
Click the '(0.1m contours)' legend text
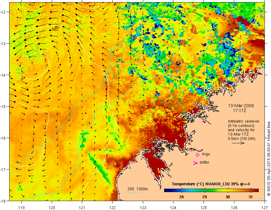241,126
